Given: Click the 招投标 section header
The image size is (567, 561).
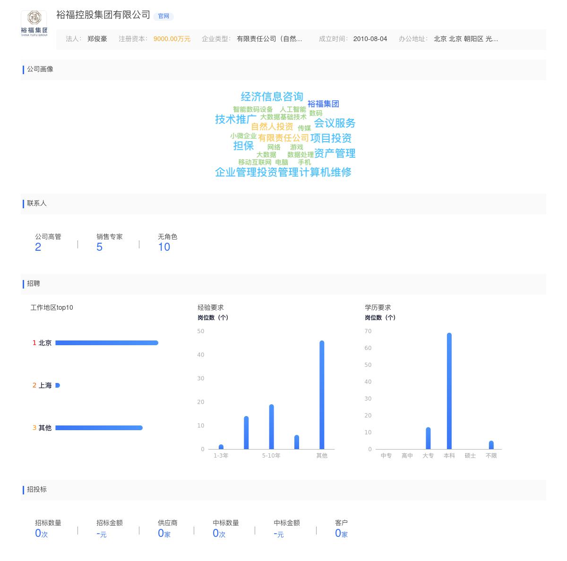Looking at the screenshot, I should 38,490.
